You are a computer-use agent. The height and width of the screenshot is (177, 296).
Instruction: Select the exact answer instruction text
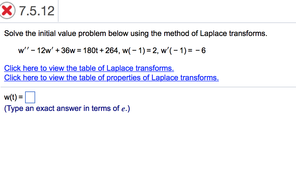pyautogui.click(x=67, y=108)
